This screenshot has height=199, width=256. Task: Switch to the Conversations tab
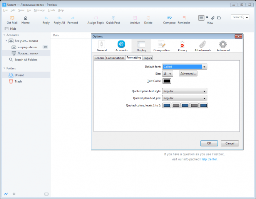tap(115, 58)
